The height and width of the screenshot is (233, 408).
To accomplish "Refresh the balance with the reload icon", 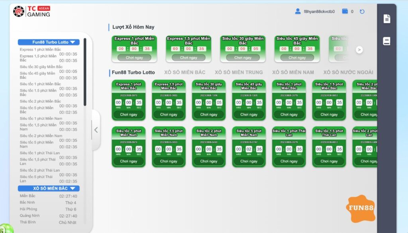I will click(x=362, y=12).
